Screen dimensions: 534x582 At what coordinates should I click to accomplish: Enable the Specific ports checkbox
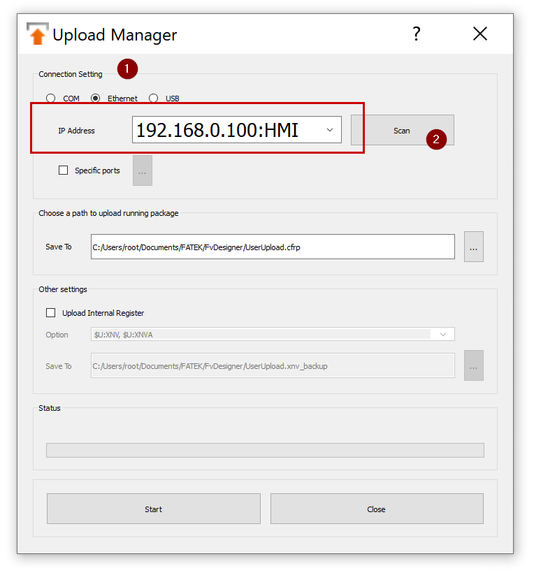[64, 170]
